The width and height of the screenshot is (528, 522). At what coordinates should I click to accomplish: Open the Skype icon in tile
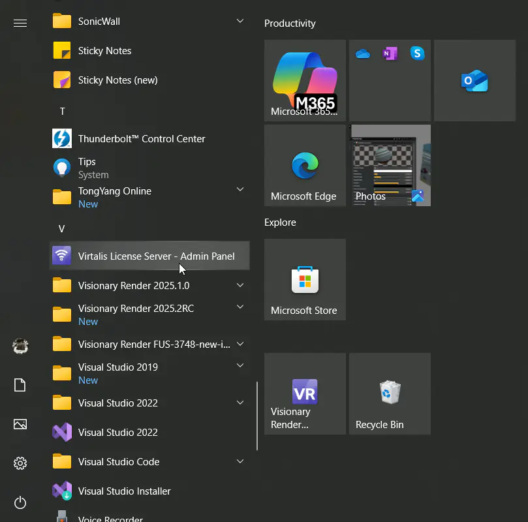pos(417,53)
